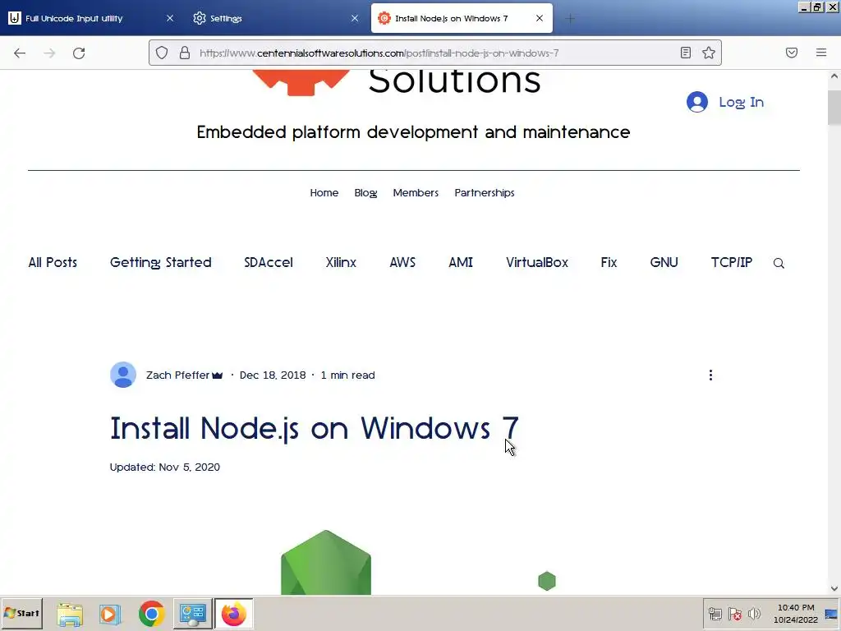Click the Log In link
Viewport: 841px width, 631px height.
742,102
